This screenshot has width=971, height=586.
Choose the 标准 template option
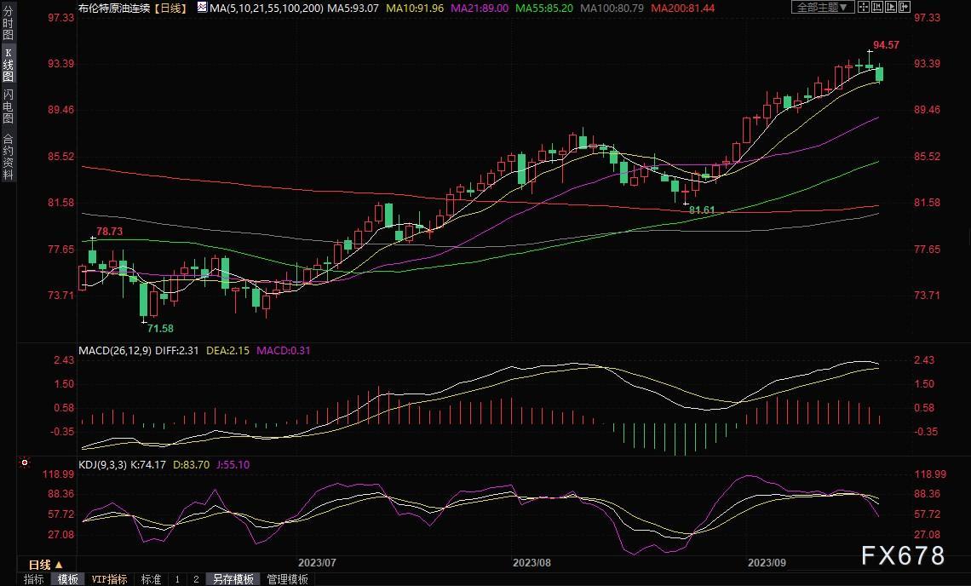click(151, 579)
